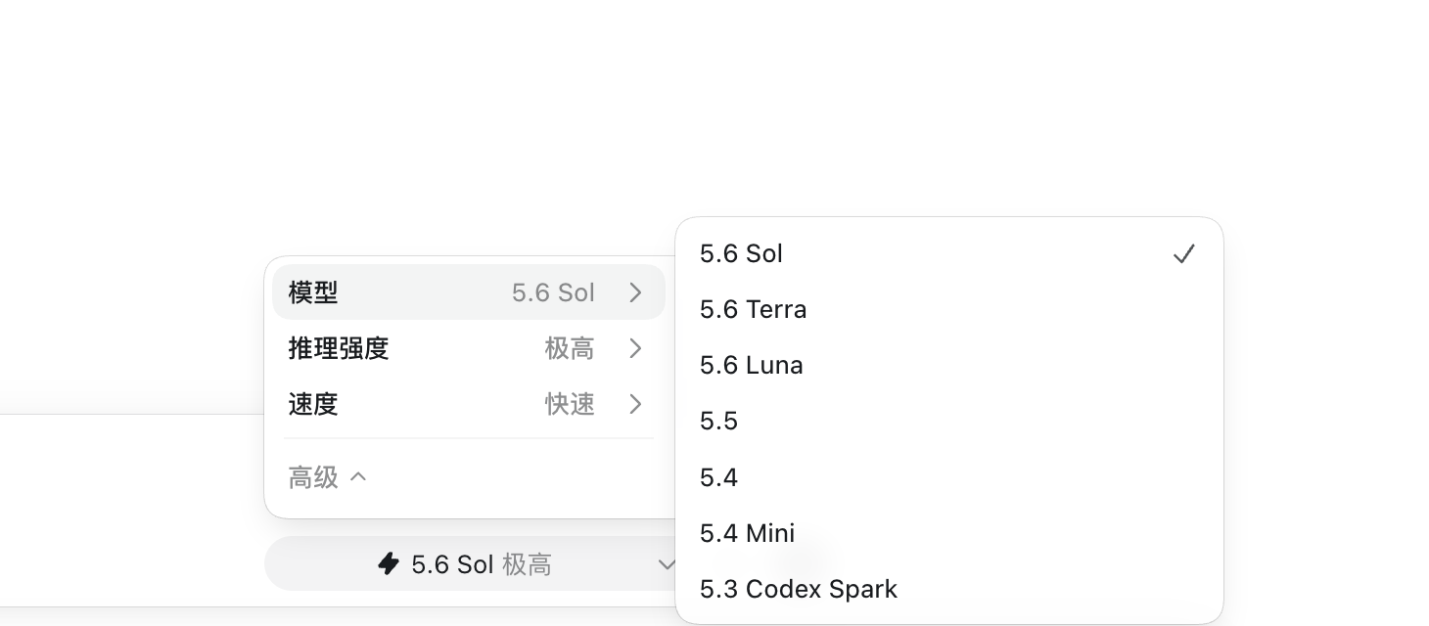Click the chevron arrow on the 模型 row
Image resolution: width=1429 pixels, height=626 pixels.
tap(636, 292)
